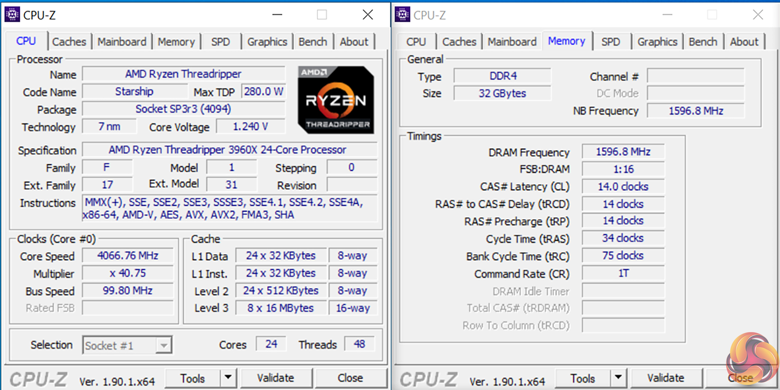The width and height of the screenshot is (780, 390).
Task: Select the CPU tab in left window
Action: pyautogui.click(x=26, y=41)
